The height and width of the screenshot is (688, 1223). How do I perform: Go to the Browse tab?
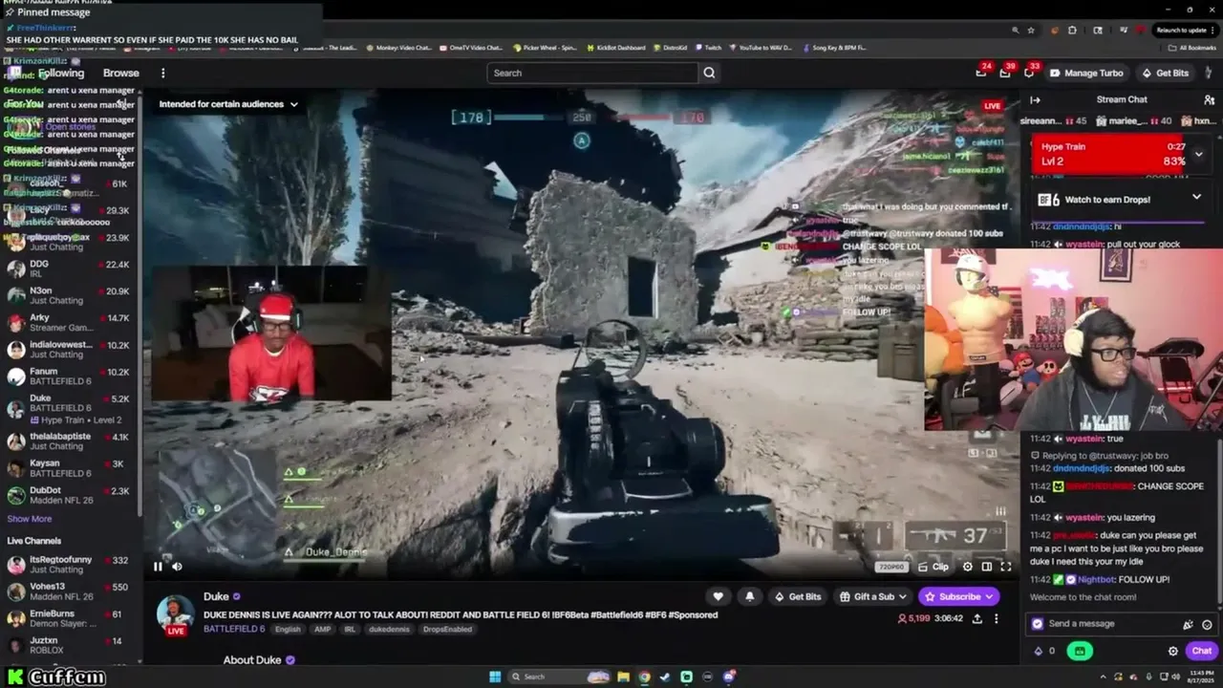pyautogui.click(x=121, y=73)
